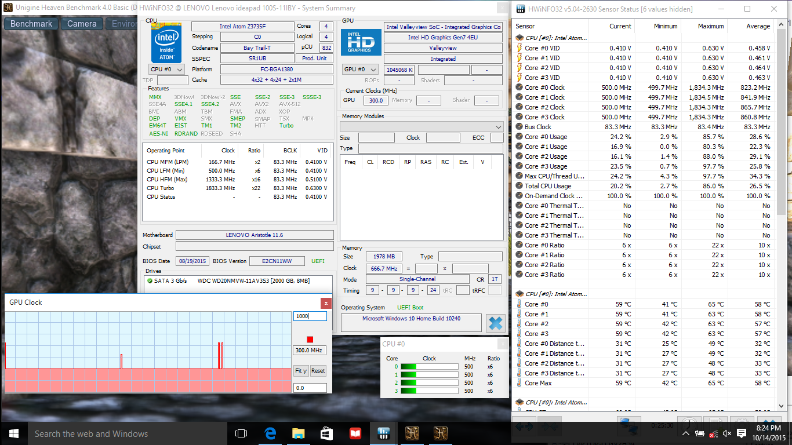
Task: Click the Intel HD Graphics logo
Action: (361, 42)
